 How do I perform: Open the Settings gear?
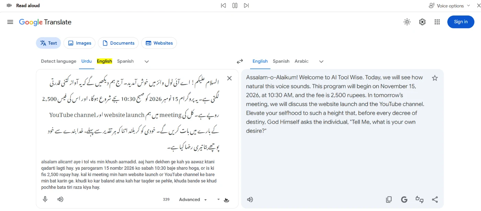(422, 22)
